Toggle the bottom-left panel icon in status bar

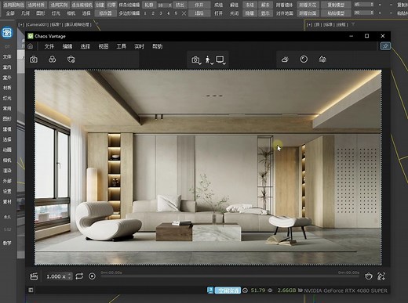pyautogui.click(x=31, y=290)
